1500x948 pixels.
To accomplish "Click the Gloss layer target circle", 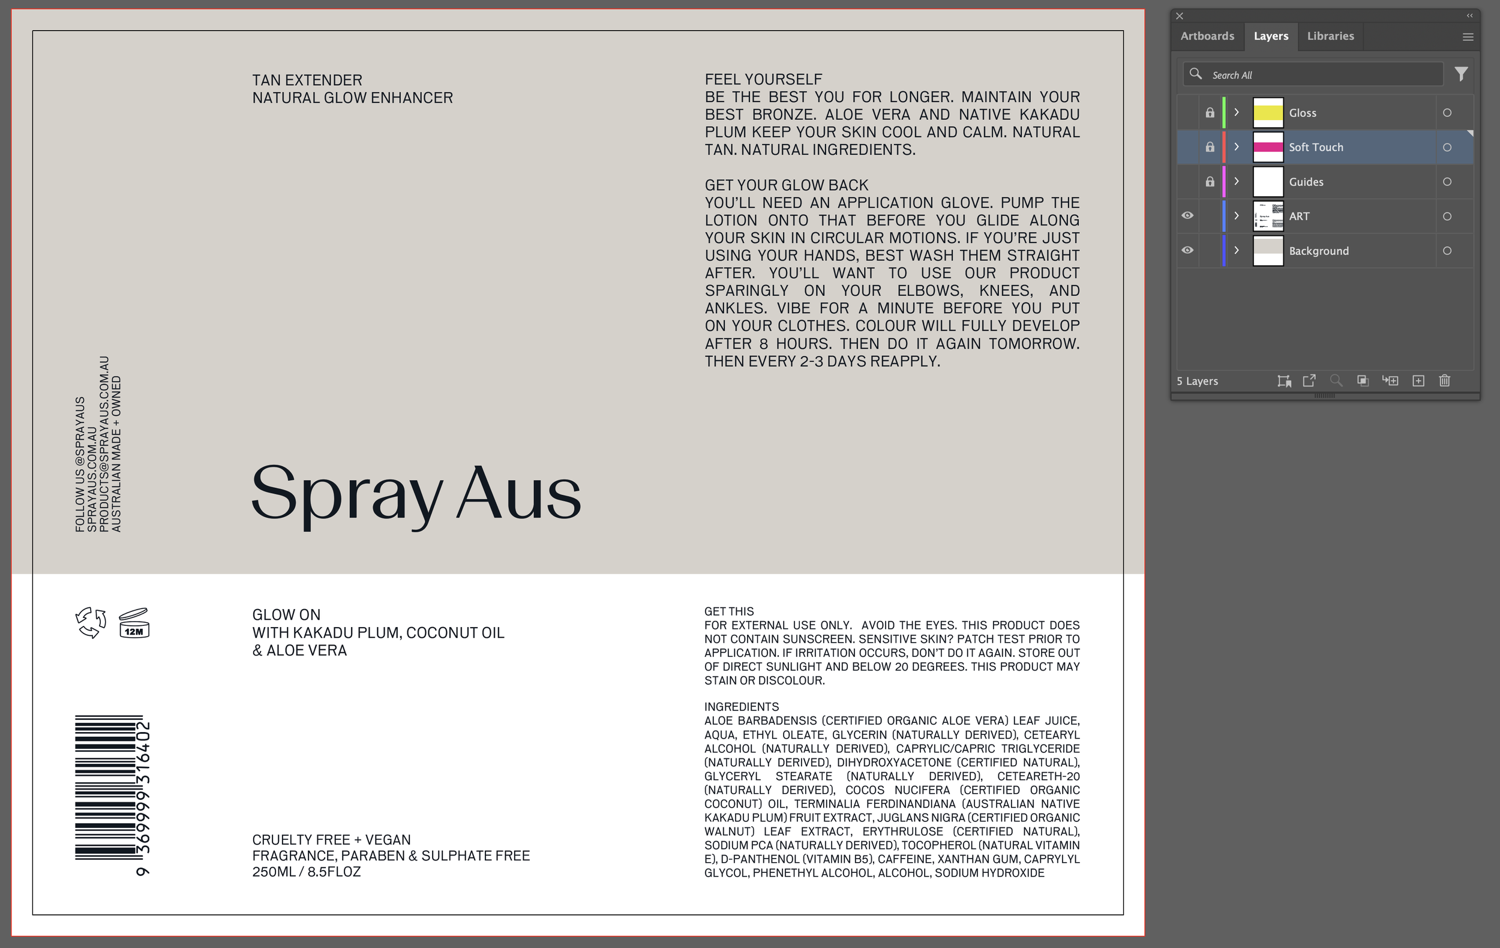I will click(x=1447, y=113).
